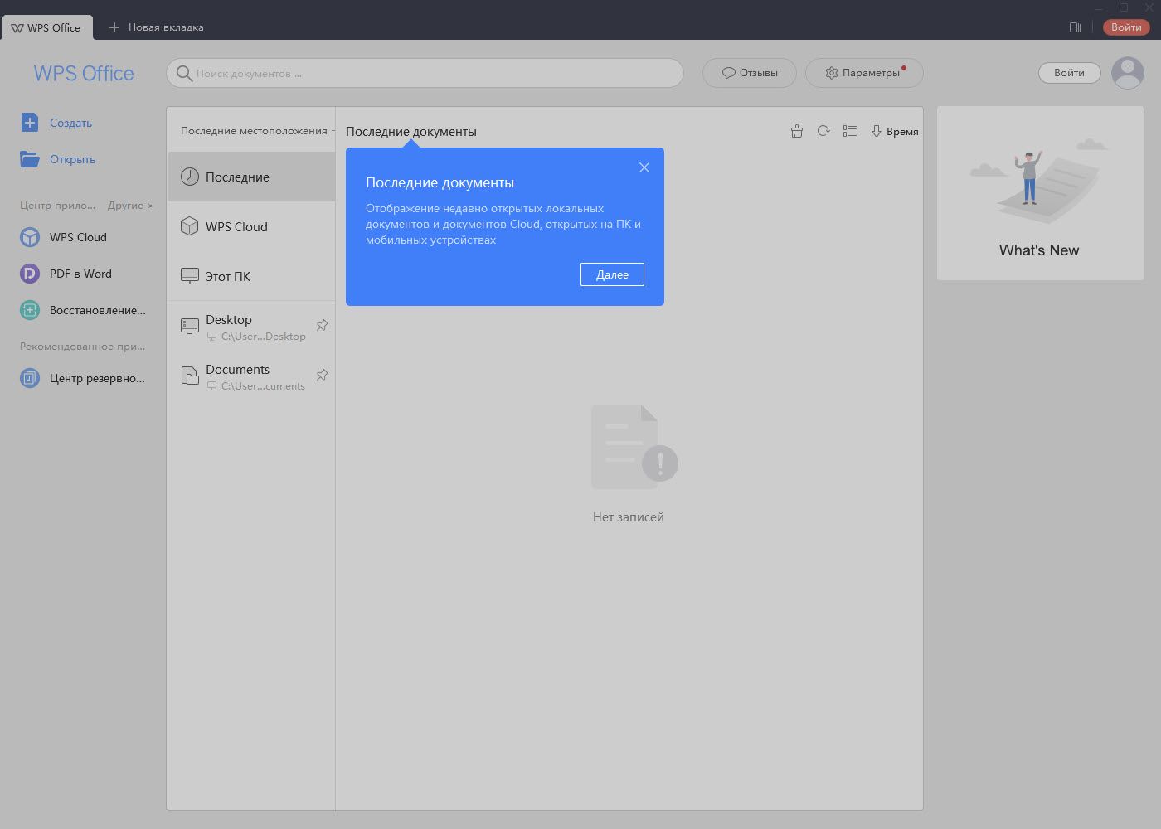Close the Последние документы tooltip
The image size is (1161, 829).
[644, 167]
